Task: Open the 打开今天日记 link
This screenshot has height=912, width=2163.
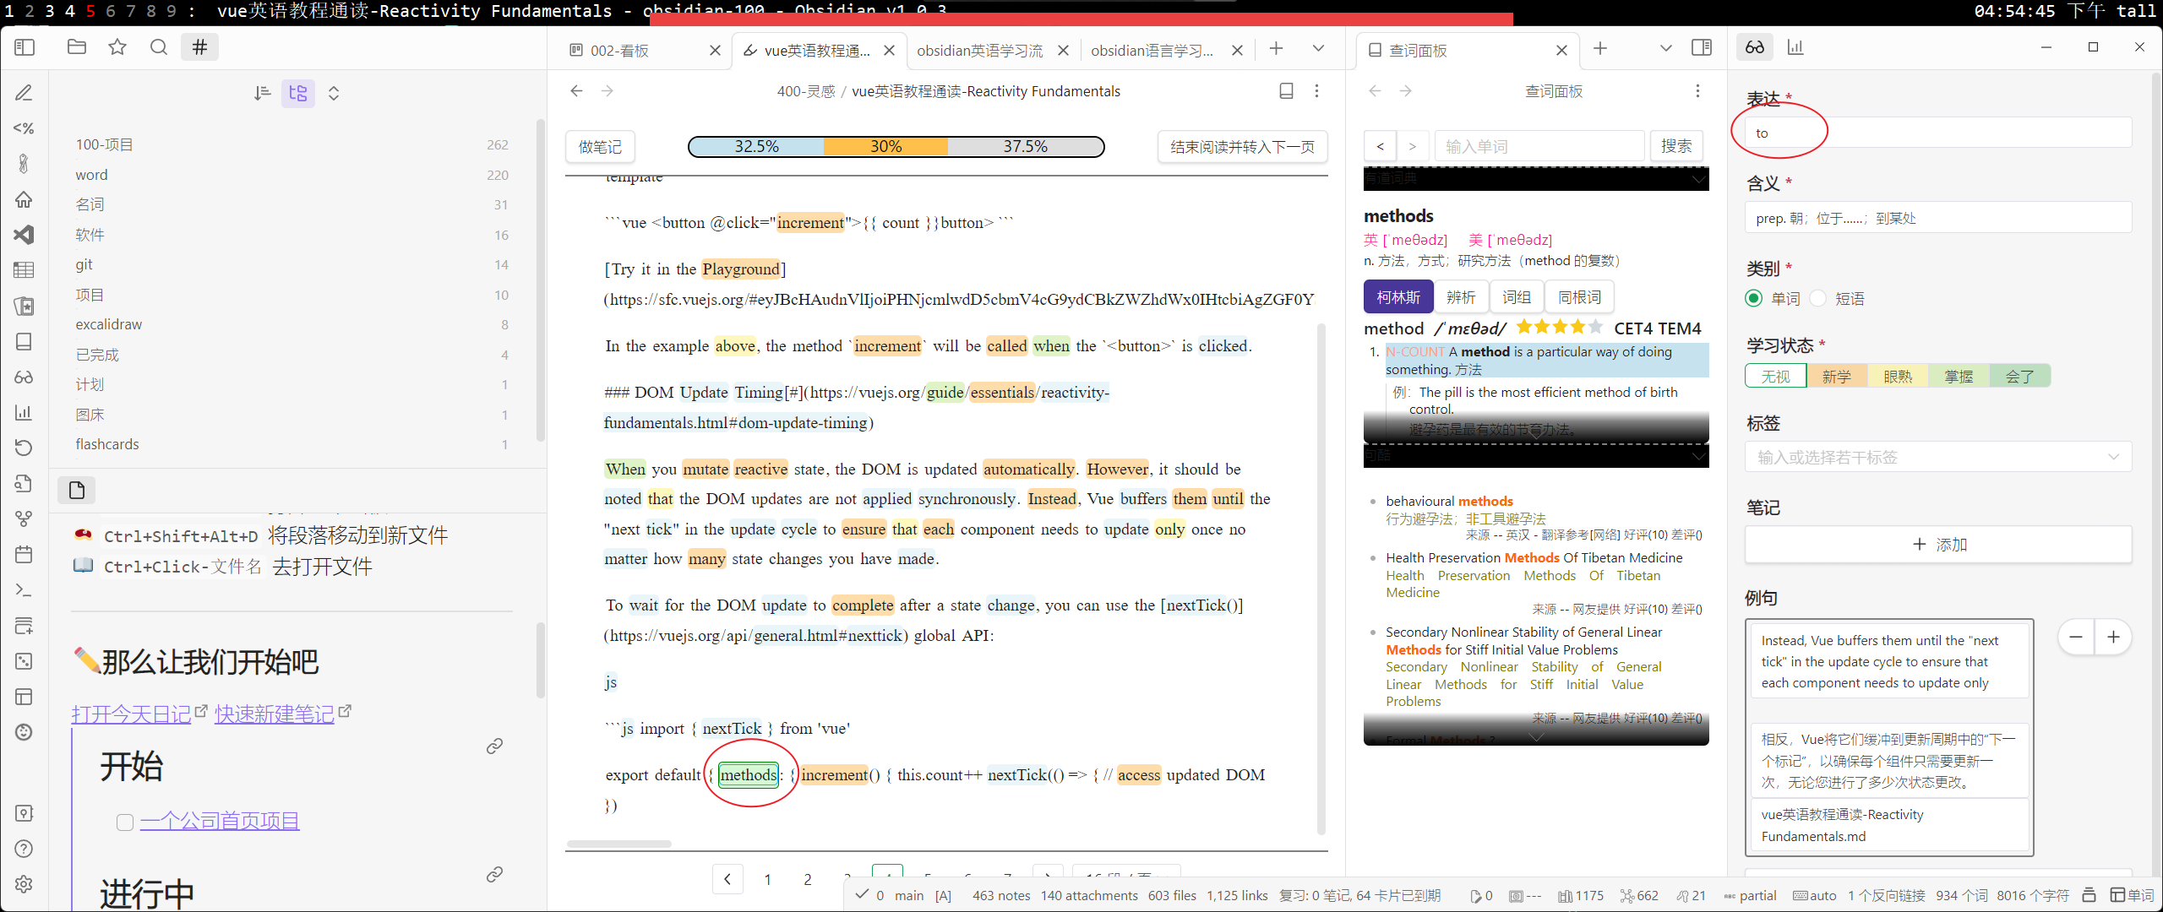Action: pos(131,714)
